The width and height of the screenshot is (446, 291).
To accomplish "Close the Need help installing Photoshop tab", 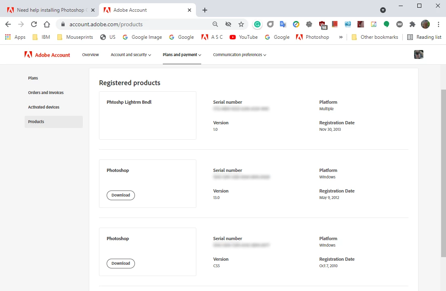I will click(x=93, y=10).
